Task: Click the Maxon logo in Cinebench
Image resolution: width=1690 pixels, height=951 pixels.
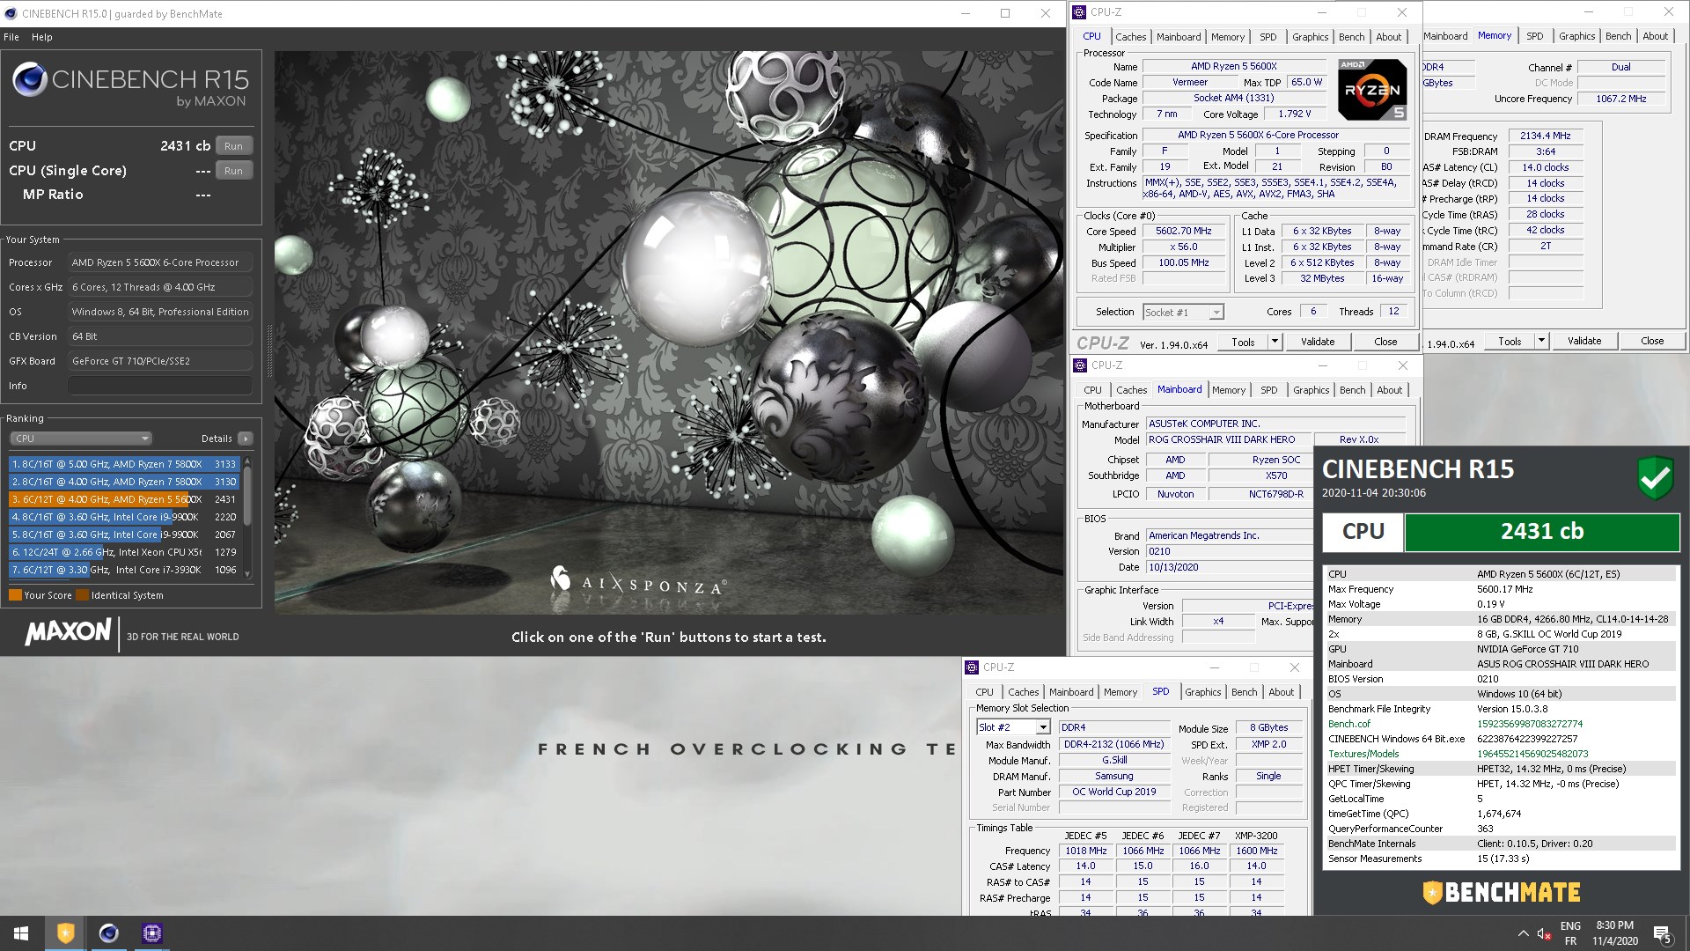Action: pyautogui.click(x=68, y=632)
